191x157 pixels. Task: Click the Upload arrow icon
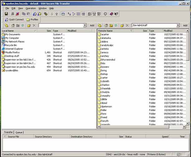coord(57,14)
